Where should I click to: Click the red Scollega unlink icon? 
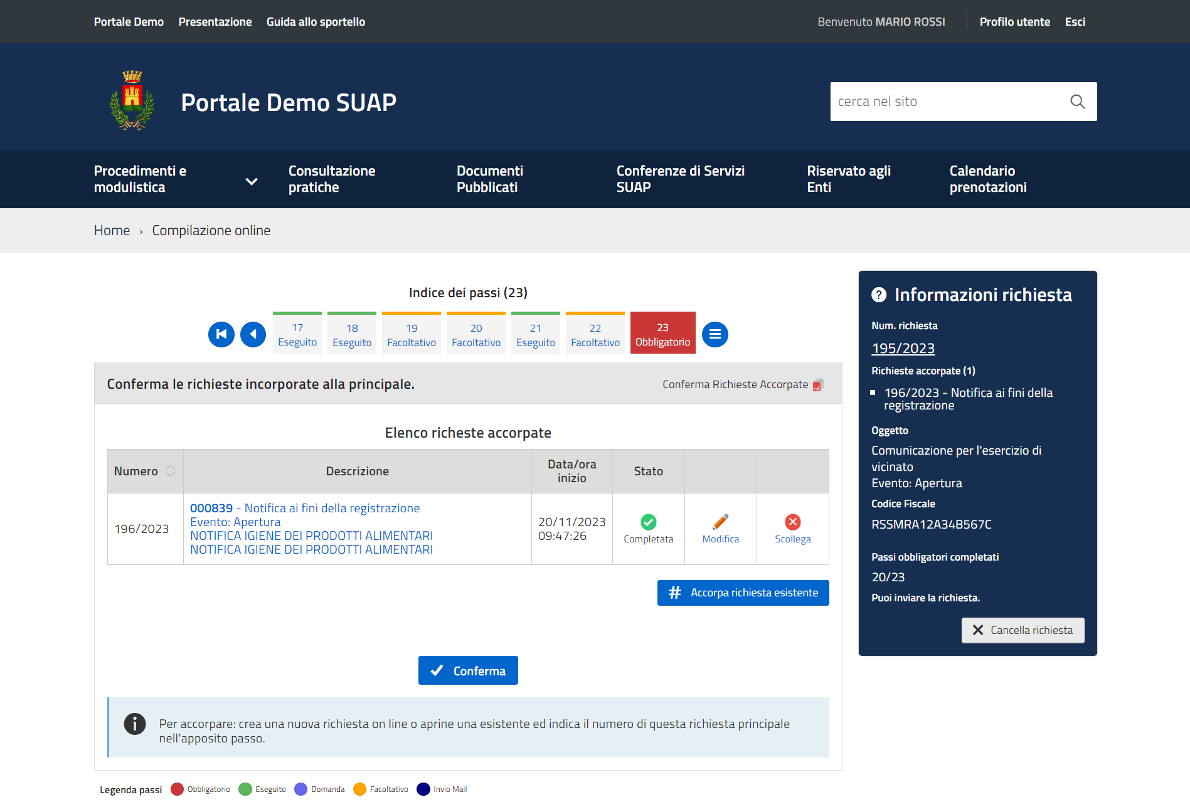(792, 522)
